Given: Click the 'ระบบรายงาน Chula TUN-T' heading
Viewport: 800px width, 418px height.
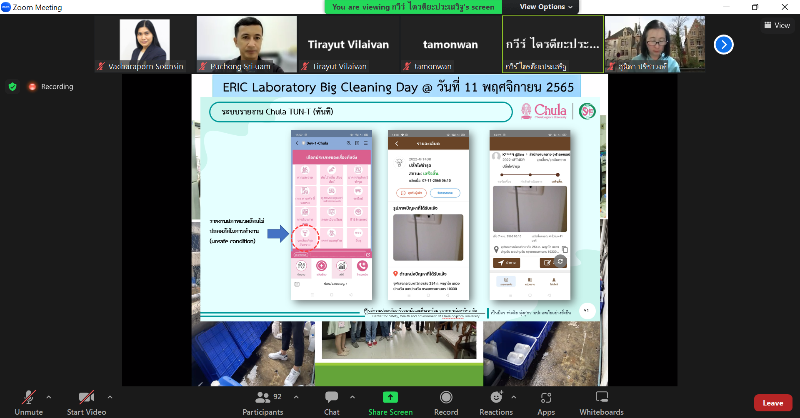Looking at the screenshot, I should coord(277,112).
